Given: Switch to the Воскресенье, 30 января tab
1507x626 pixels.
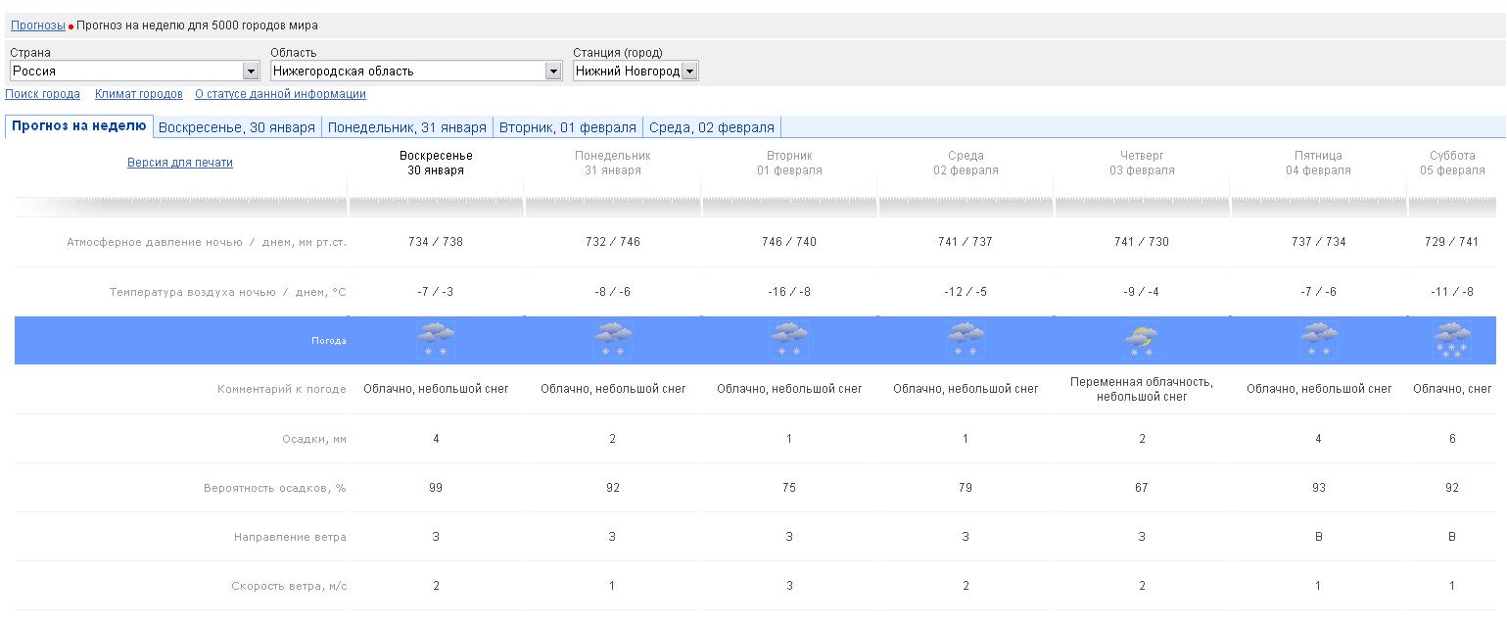Looking at the screenshot, I should tap(237, 127).
